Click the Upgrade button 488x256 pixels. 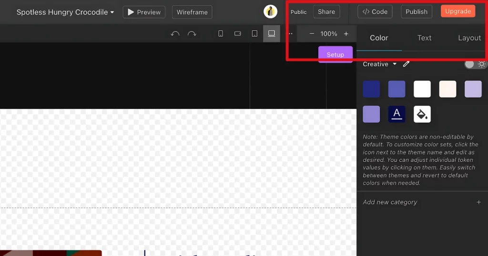coord(458,11)
